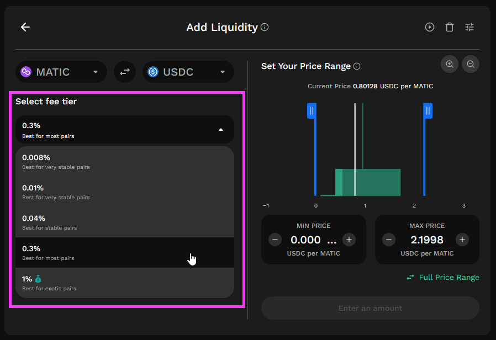
Task: Increase the MIN PRICE value
Action: [x=349, y=240]
